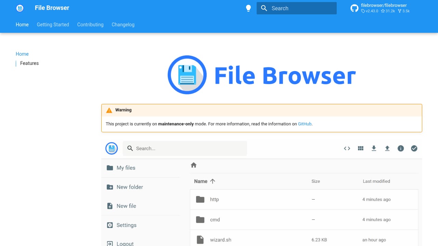Switch to the Contributing tab
438x246 pixels.
tap(90, 25)
